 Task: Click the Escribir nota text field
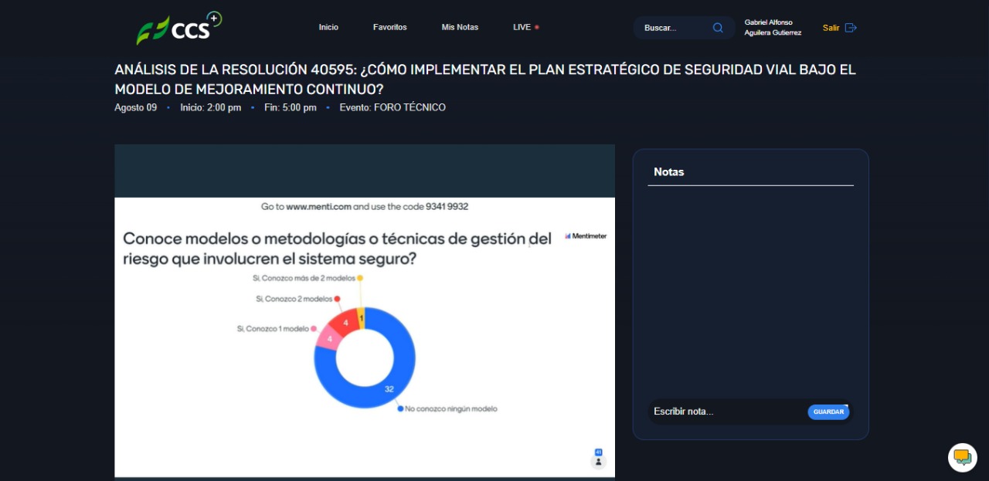pyautogui.click(x=726, y=412)
